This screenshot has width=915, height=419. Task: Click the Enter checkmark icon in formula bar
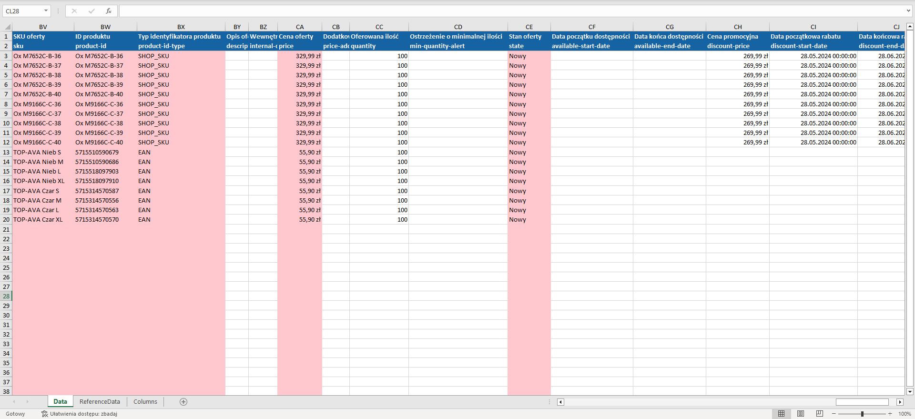click(x=91, y=11)
